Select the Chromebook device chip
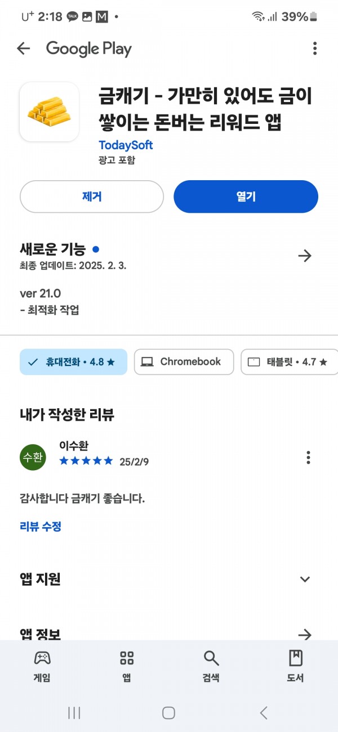338x732 pixels. tap(184, 362)
